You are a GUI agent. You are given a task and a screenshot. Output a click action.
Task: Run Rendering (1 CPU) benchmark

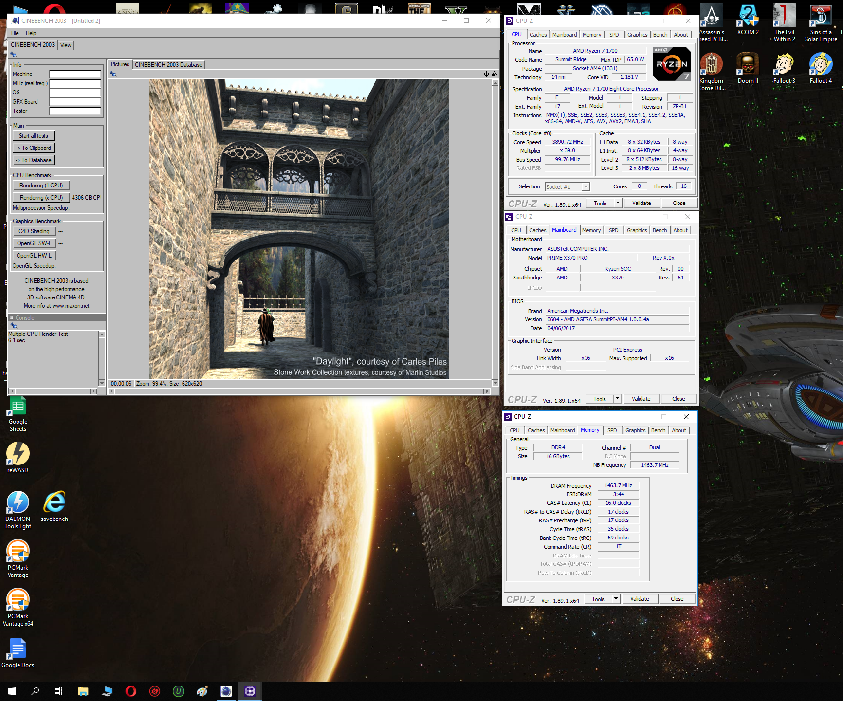[x=41, y=186]
